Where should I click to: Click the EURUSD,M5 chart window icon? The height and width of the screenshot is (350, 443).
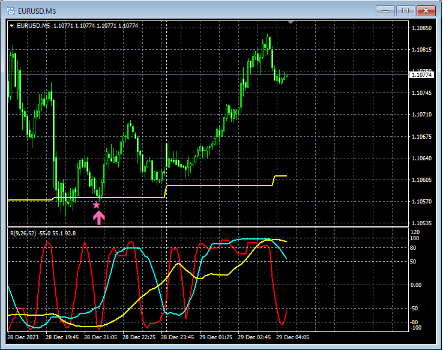pyautogui.click(x=11, y=11)
